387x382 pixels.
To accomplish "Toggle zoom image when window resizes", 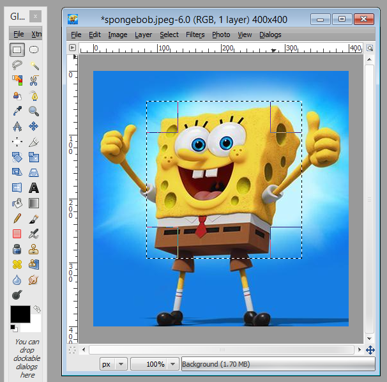I will (370, 48).
